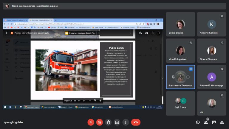Expand the 'Открыть с помощью' dropdown arrow
The height and width of the screenshot is (129, 229).
(x=98, y=33)
